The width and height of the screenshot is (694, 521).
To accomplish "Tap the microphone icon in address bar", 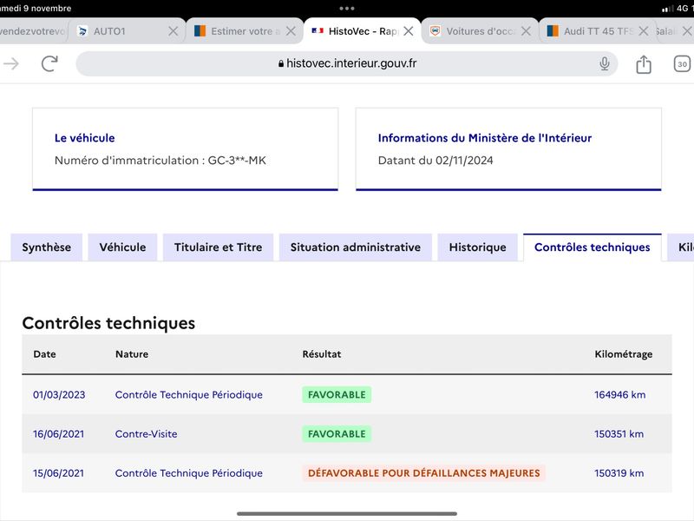I will (604, 63).
